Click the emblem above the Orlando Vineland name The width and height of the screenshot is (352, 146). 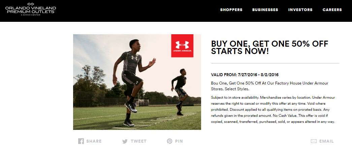coord(31,4)
